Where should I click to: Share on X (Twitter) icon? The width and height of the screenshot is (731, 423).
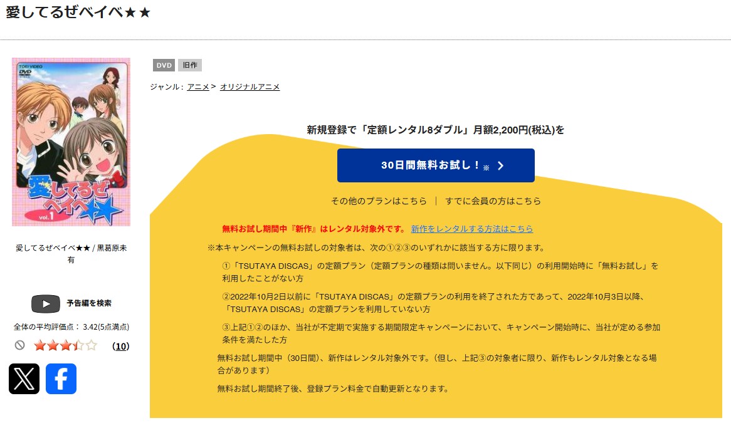[x=24, y=379]
